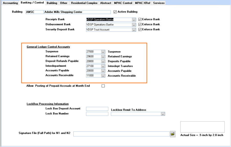Click the Adobe Mills Shopping Center name field
Viewport: 231px width, 147px height.
click(77, 12)
